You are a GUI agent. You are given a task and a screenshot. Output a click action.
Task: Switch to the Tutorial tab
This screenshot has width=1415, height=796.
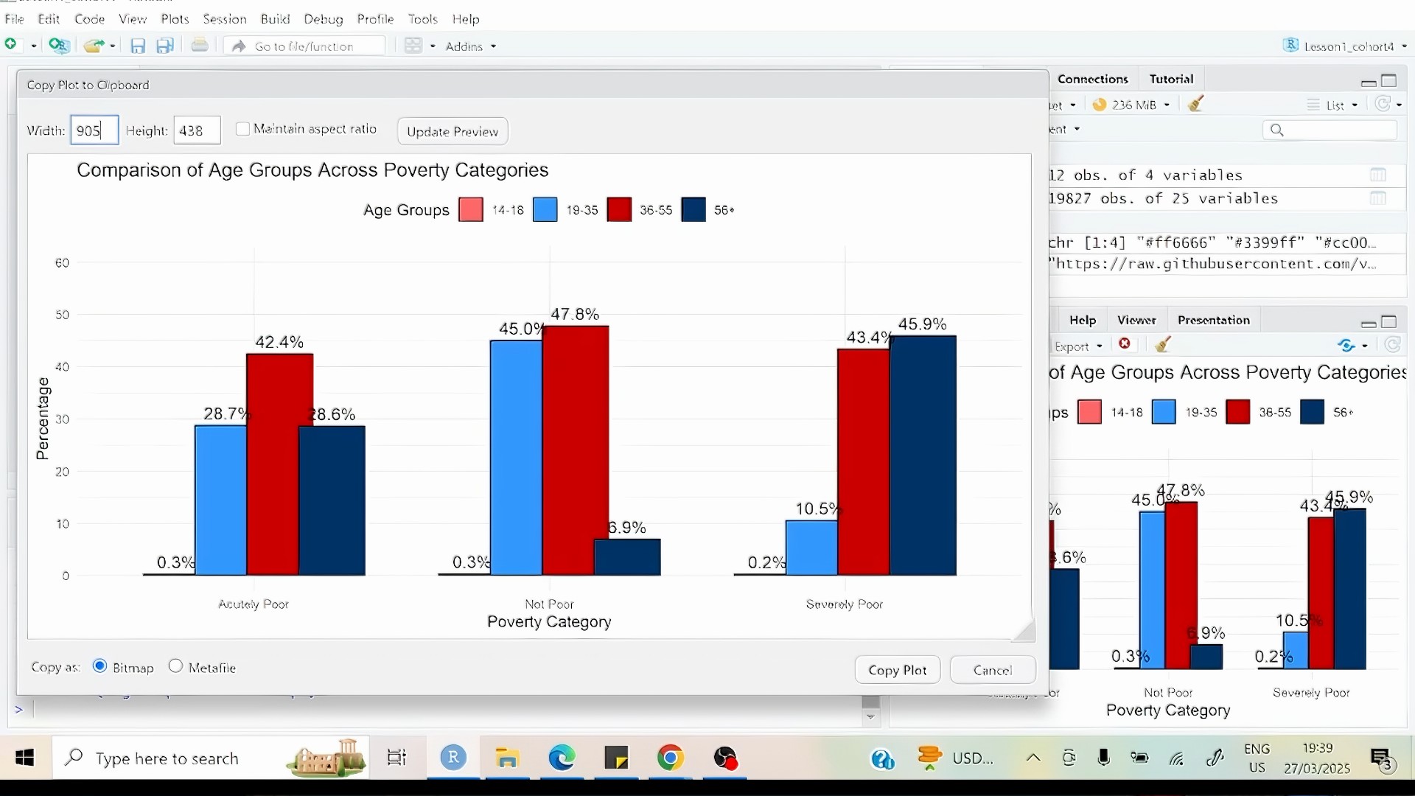point(1170,79)
